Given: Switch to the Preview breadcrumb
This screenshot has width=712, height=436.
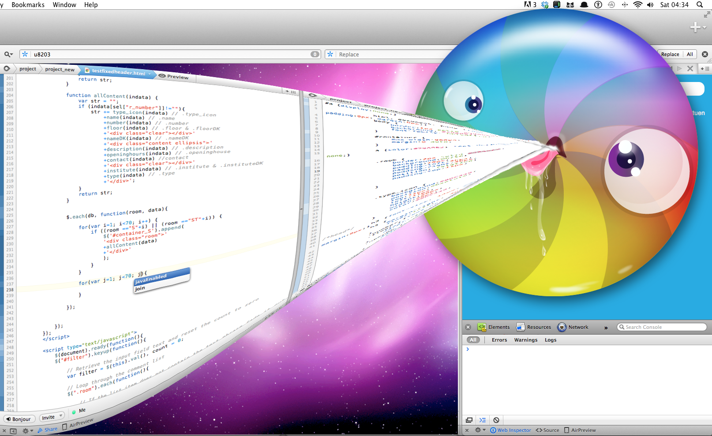Looking at the screenshot, I should tap(174, 77).
